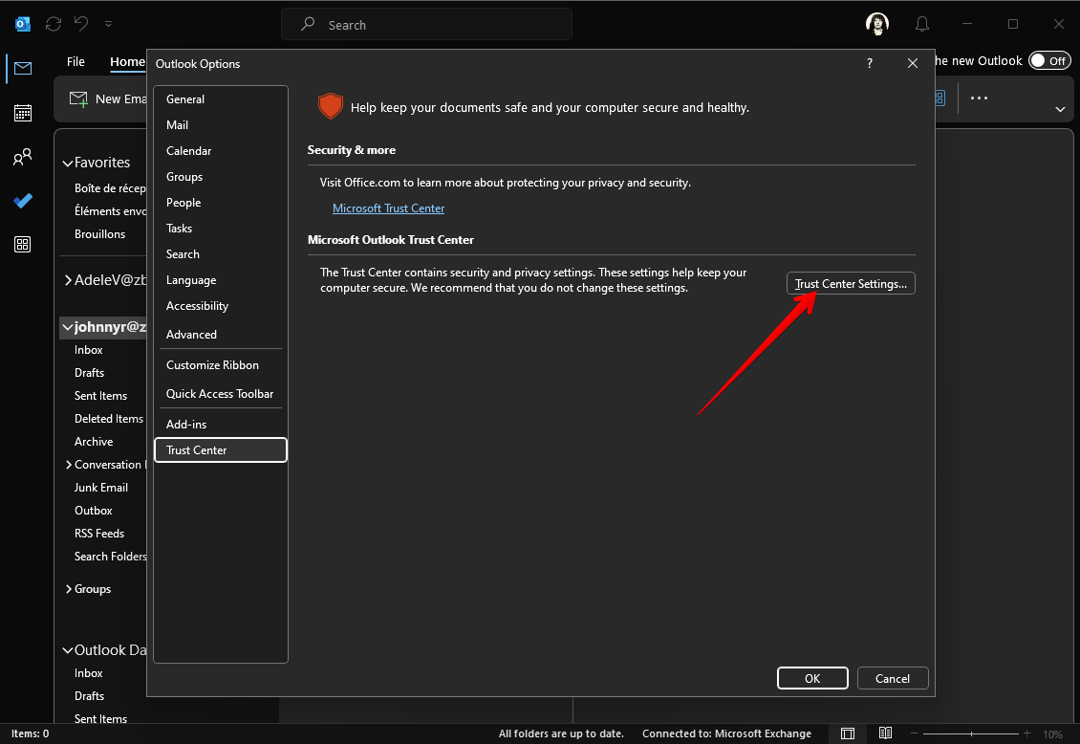Open the Microsoft Trust Center link
Image resolution: width=1080 pixels, height=744 pixels.
click(388, 208)
